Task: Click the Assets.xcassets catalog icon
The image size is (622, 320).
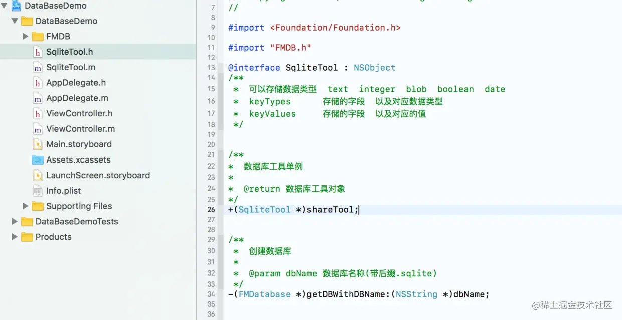Action: point(38,160)
